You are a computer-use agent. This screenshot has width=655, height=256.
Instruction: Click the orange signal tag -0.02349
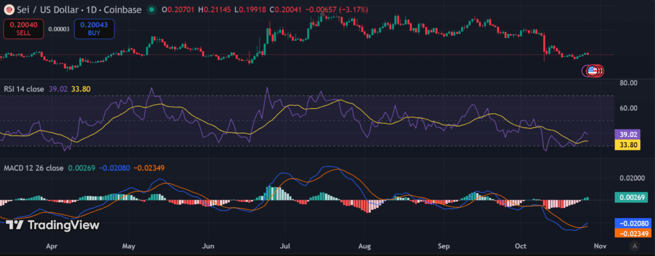pyautogui.click(x=631, y=233)
